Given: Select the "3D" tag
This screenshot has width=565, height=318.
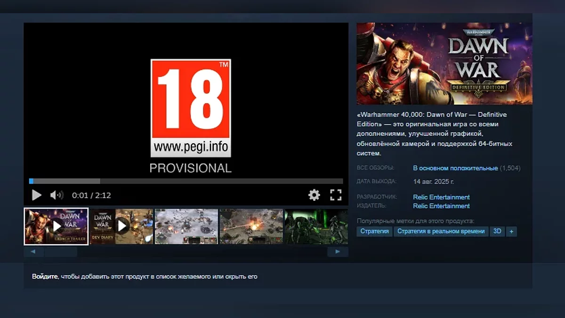Looking at the screenshot, I should tap(497, 231).
